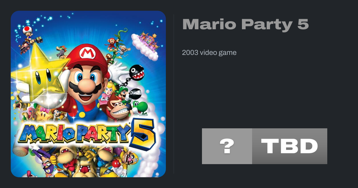The width and height of the screenshot is (358, 188).
Task: Click Mario's white-gloved waving hand
Action: point(118,70)
